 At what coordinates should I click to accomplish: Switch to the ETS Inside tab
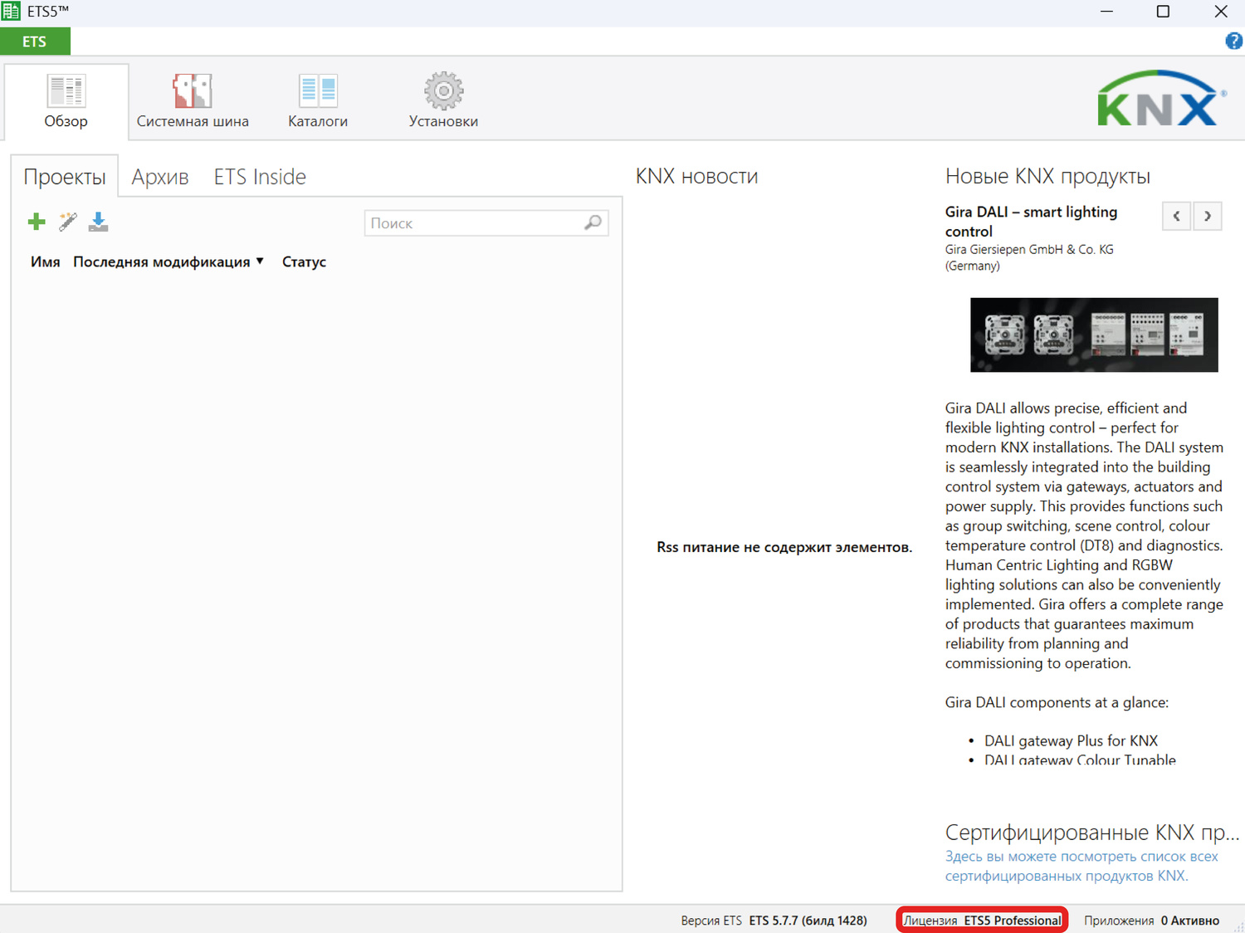[260, 177]
